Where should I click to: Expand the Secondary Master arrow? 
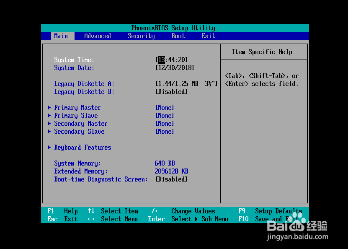tap(49, 124)
